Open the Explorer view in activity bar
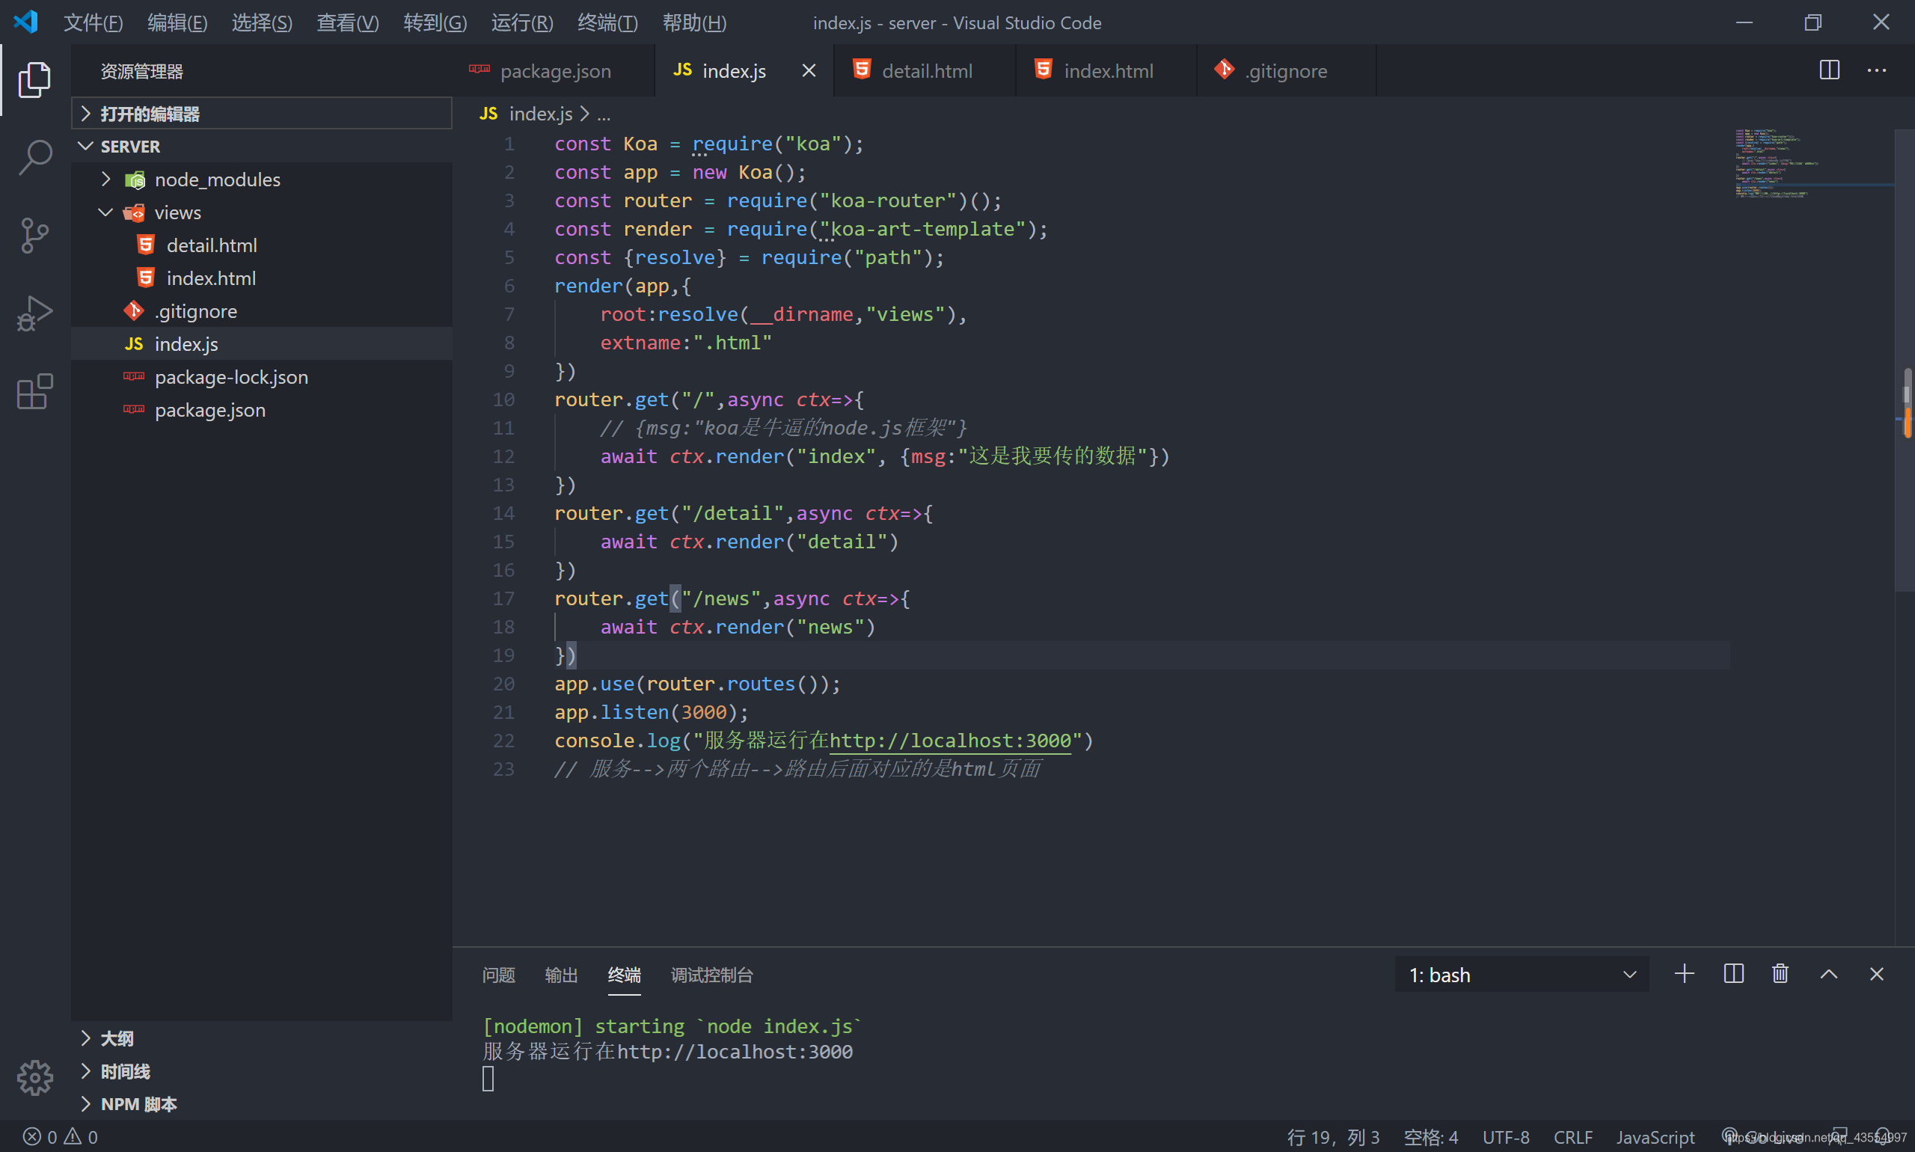1915x1152 pixels. [x=35, y=80]
